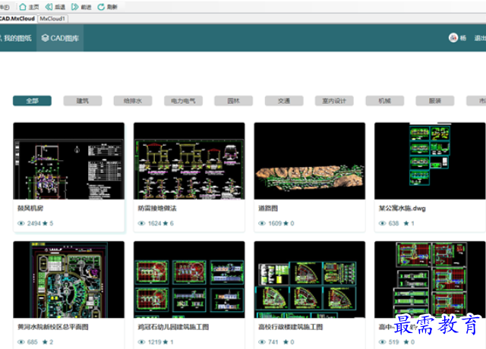Click the eye views icon on 某公寓水施.dwg card
Screen dimensions: 486x349
point(383,223)
